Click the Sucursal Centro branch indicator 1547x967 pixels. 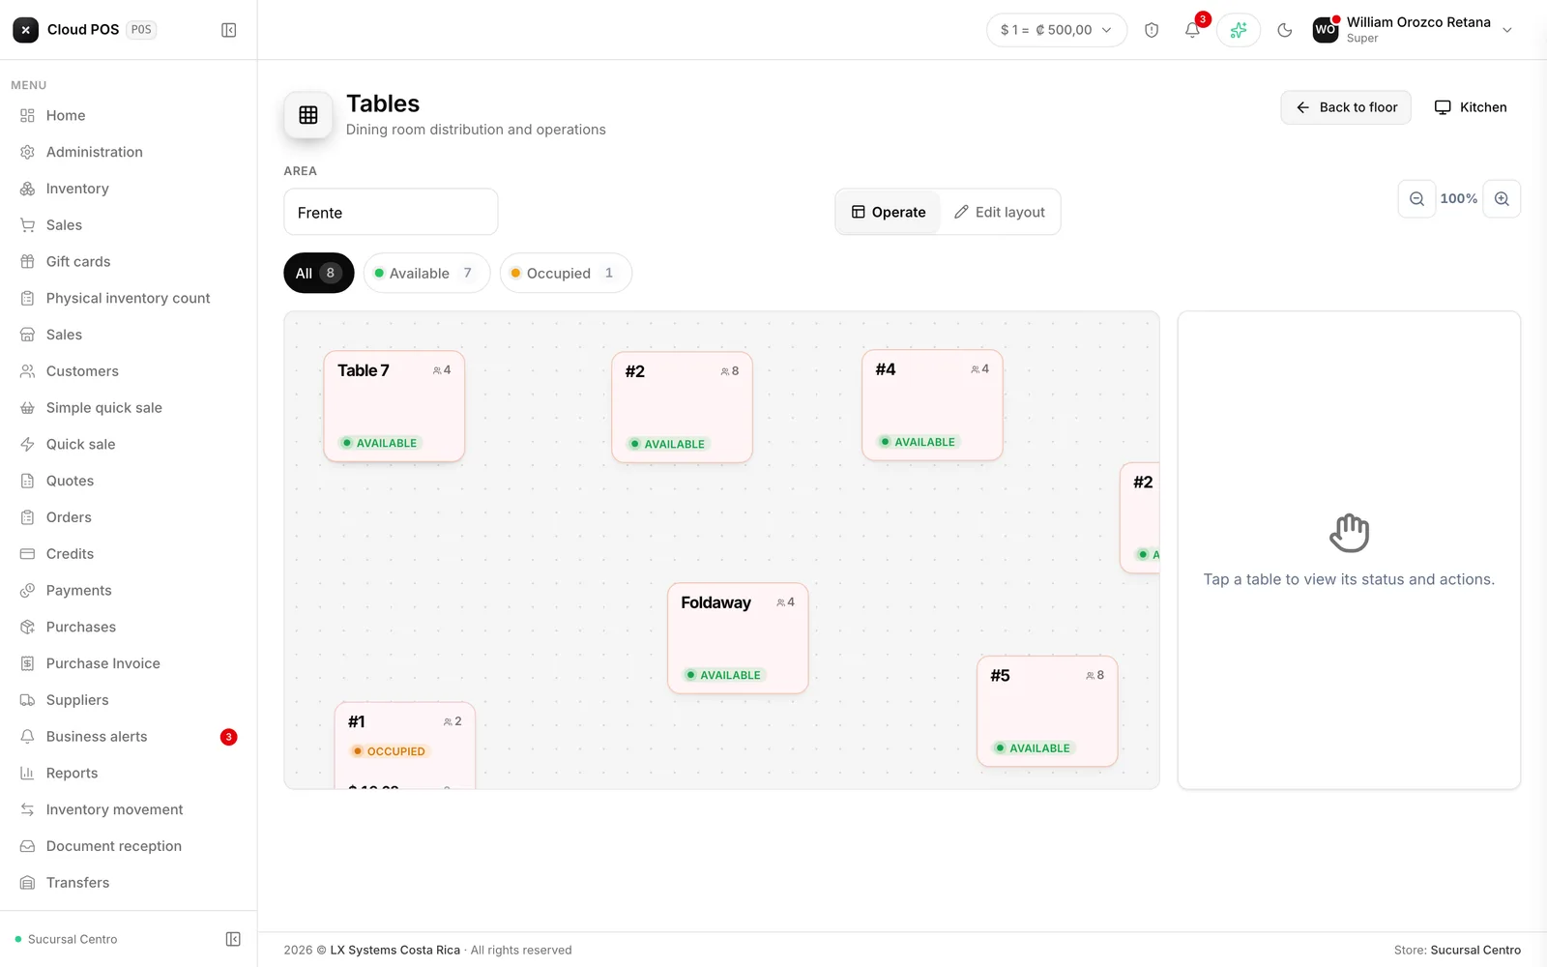pyautogui.click(x=66, y=939)
